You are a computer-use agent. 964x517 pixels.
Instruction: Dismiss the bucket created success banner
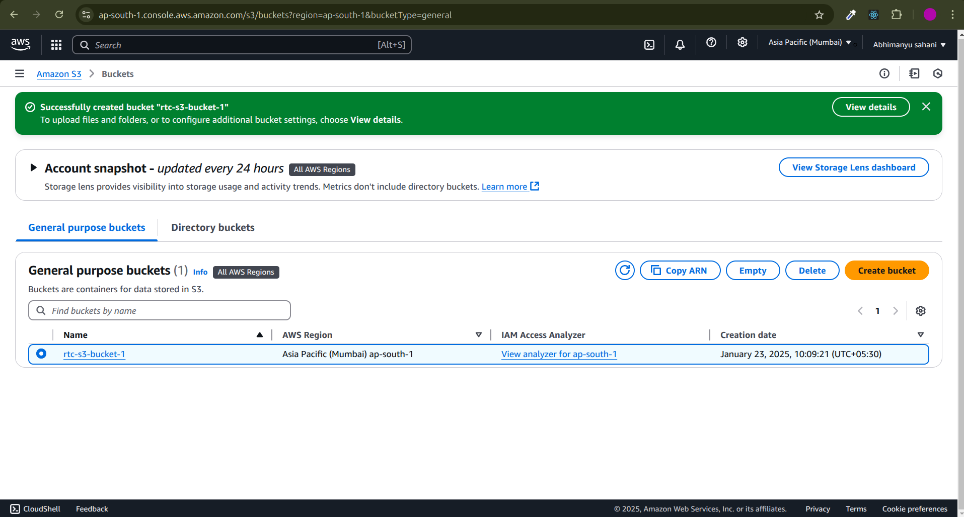926,107
